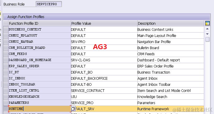Click Navigation Bar Profile description
214x114 pixels.
click(x=171, y=42)
